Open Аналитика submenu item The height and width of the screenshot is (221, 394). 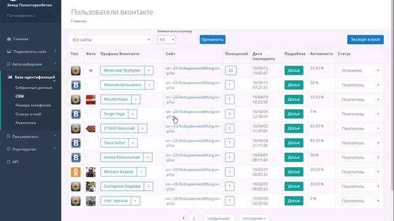coord(25,123)
